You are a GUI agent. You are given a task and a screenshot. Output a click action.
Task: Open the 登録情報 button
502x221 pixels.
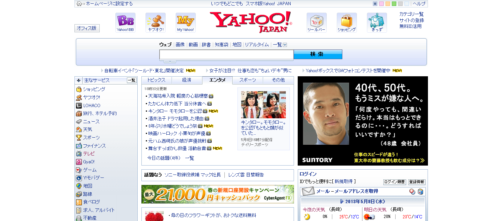(x=417, y=182)
